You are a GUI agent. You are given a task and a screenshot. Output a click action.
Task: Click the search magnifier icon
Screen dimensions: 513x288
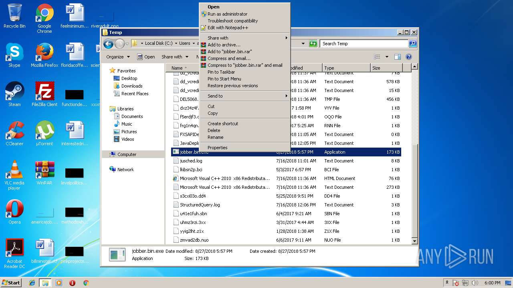tap(412, 44)
